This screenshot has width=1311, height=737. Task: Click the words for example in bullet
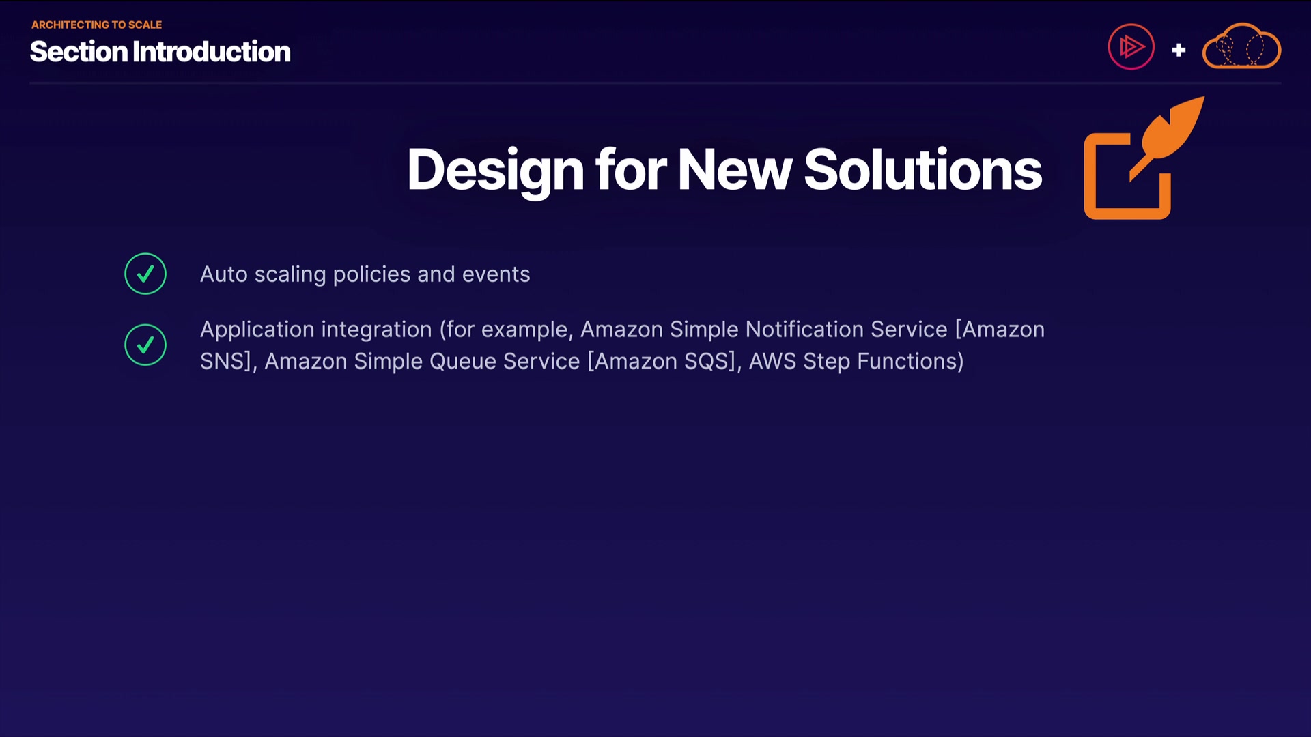tap(507, 330)
